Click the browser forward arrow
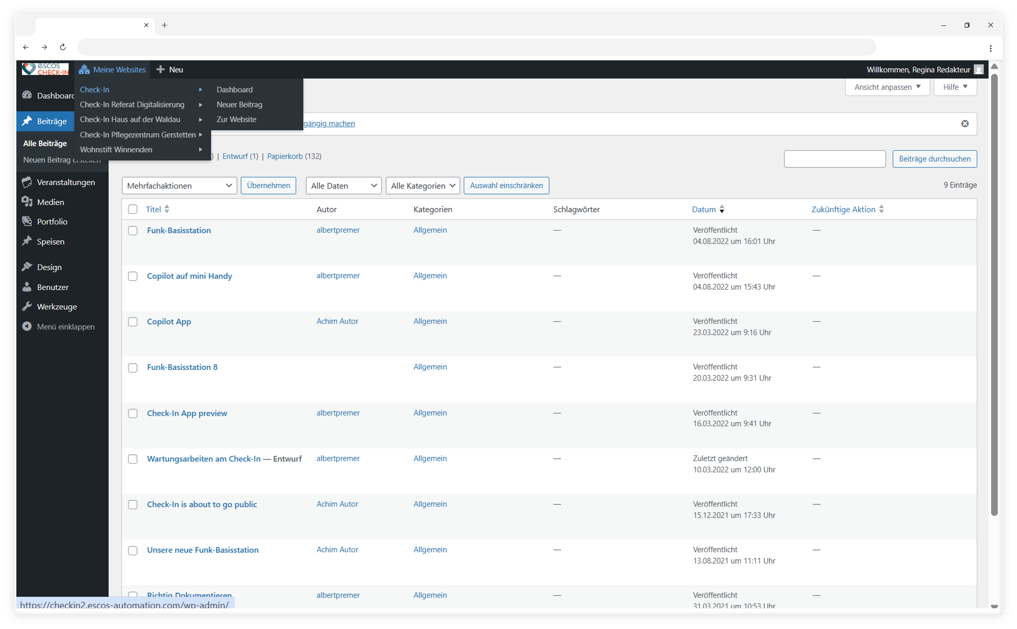Screen dimensions: 1017x629 44,47
